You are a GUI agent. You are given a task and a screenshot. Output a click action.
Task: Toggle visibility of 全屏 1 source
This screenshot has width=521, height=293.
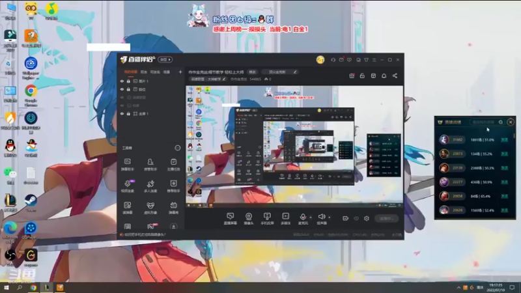[x=122, y=113]
